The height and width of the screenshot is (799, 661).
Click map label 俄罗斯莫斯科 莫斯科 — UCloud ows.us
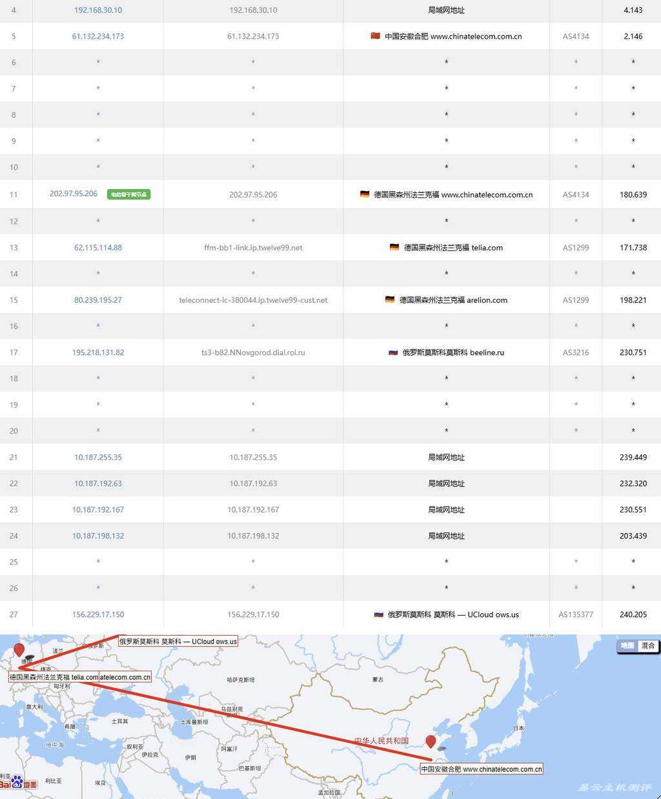pos(178,642)
